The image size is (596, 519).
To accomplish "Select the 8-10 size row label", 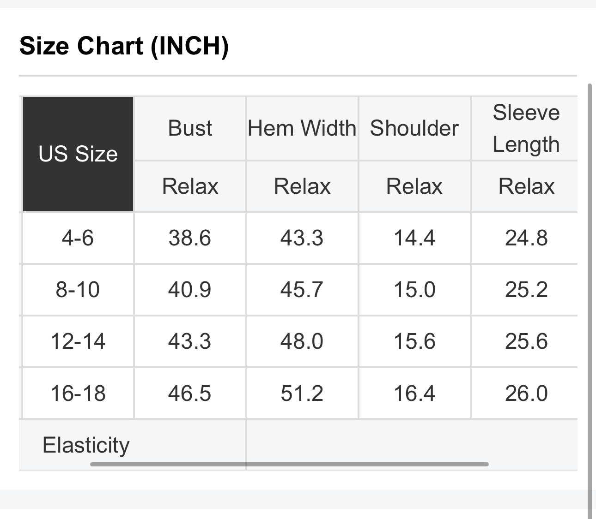I will [78, 290].
